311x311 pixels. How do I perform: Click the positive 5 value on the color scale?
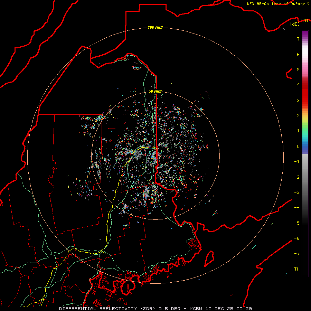click(298, 69)
